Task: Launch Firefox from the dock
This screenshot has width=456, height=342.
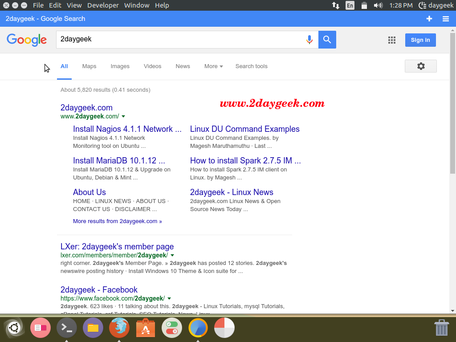Action: [119, 328]
